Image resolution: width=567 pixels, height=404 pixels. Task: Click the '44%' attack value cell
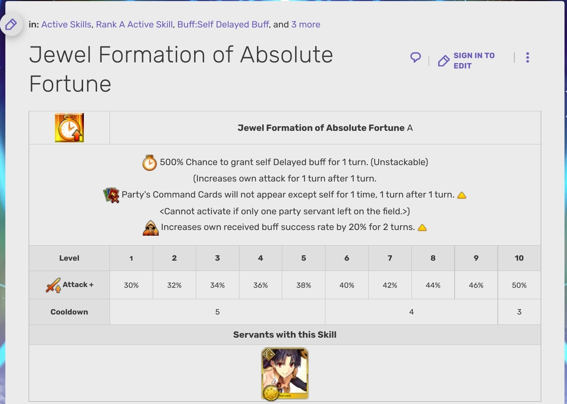click(x=433, y=285)
